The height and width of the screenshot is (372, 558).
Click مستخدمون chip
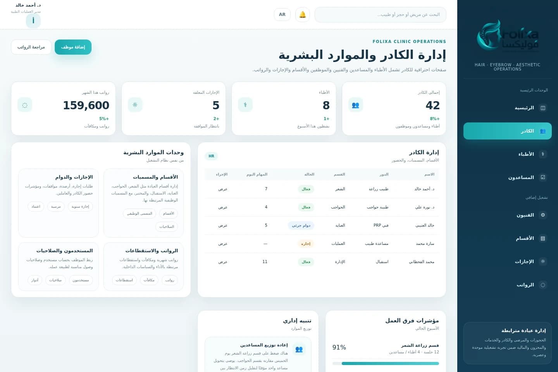pyautogui.click(x=81, y=280)
